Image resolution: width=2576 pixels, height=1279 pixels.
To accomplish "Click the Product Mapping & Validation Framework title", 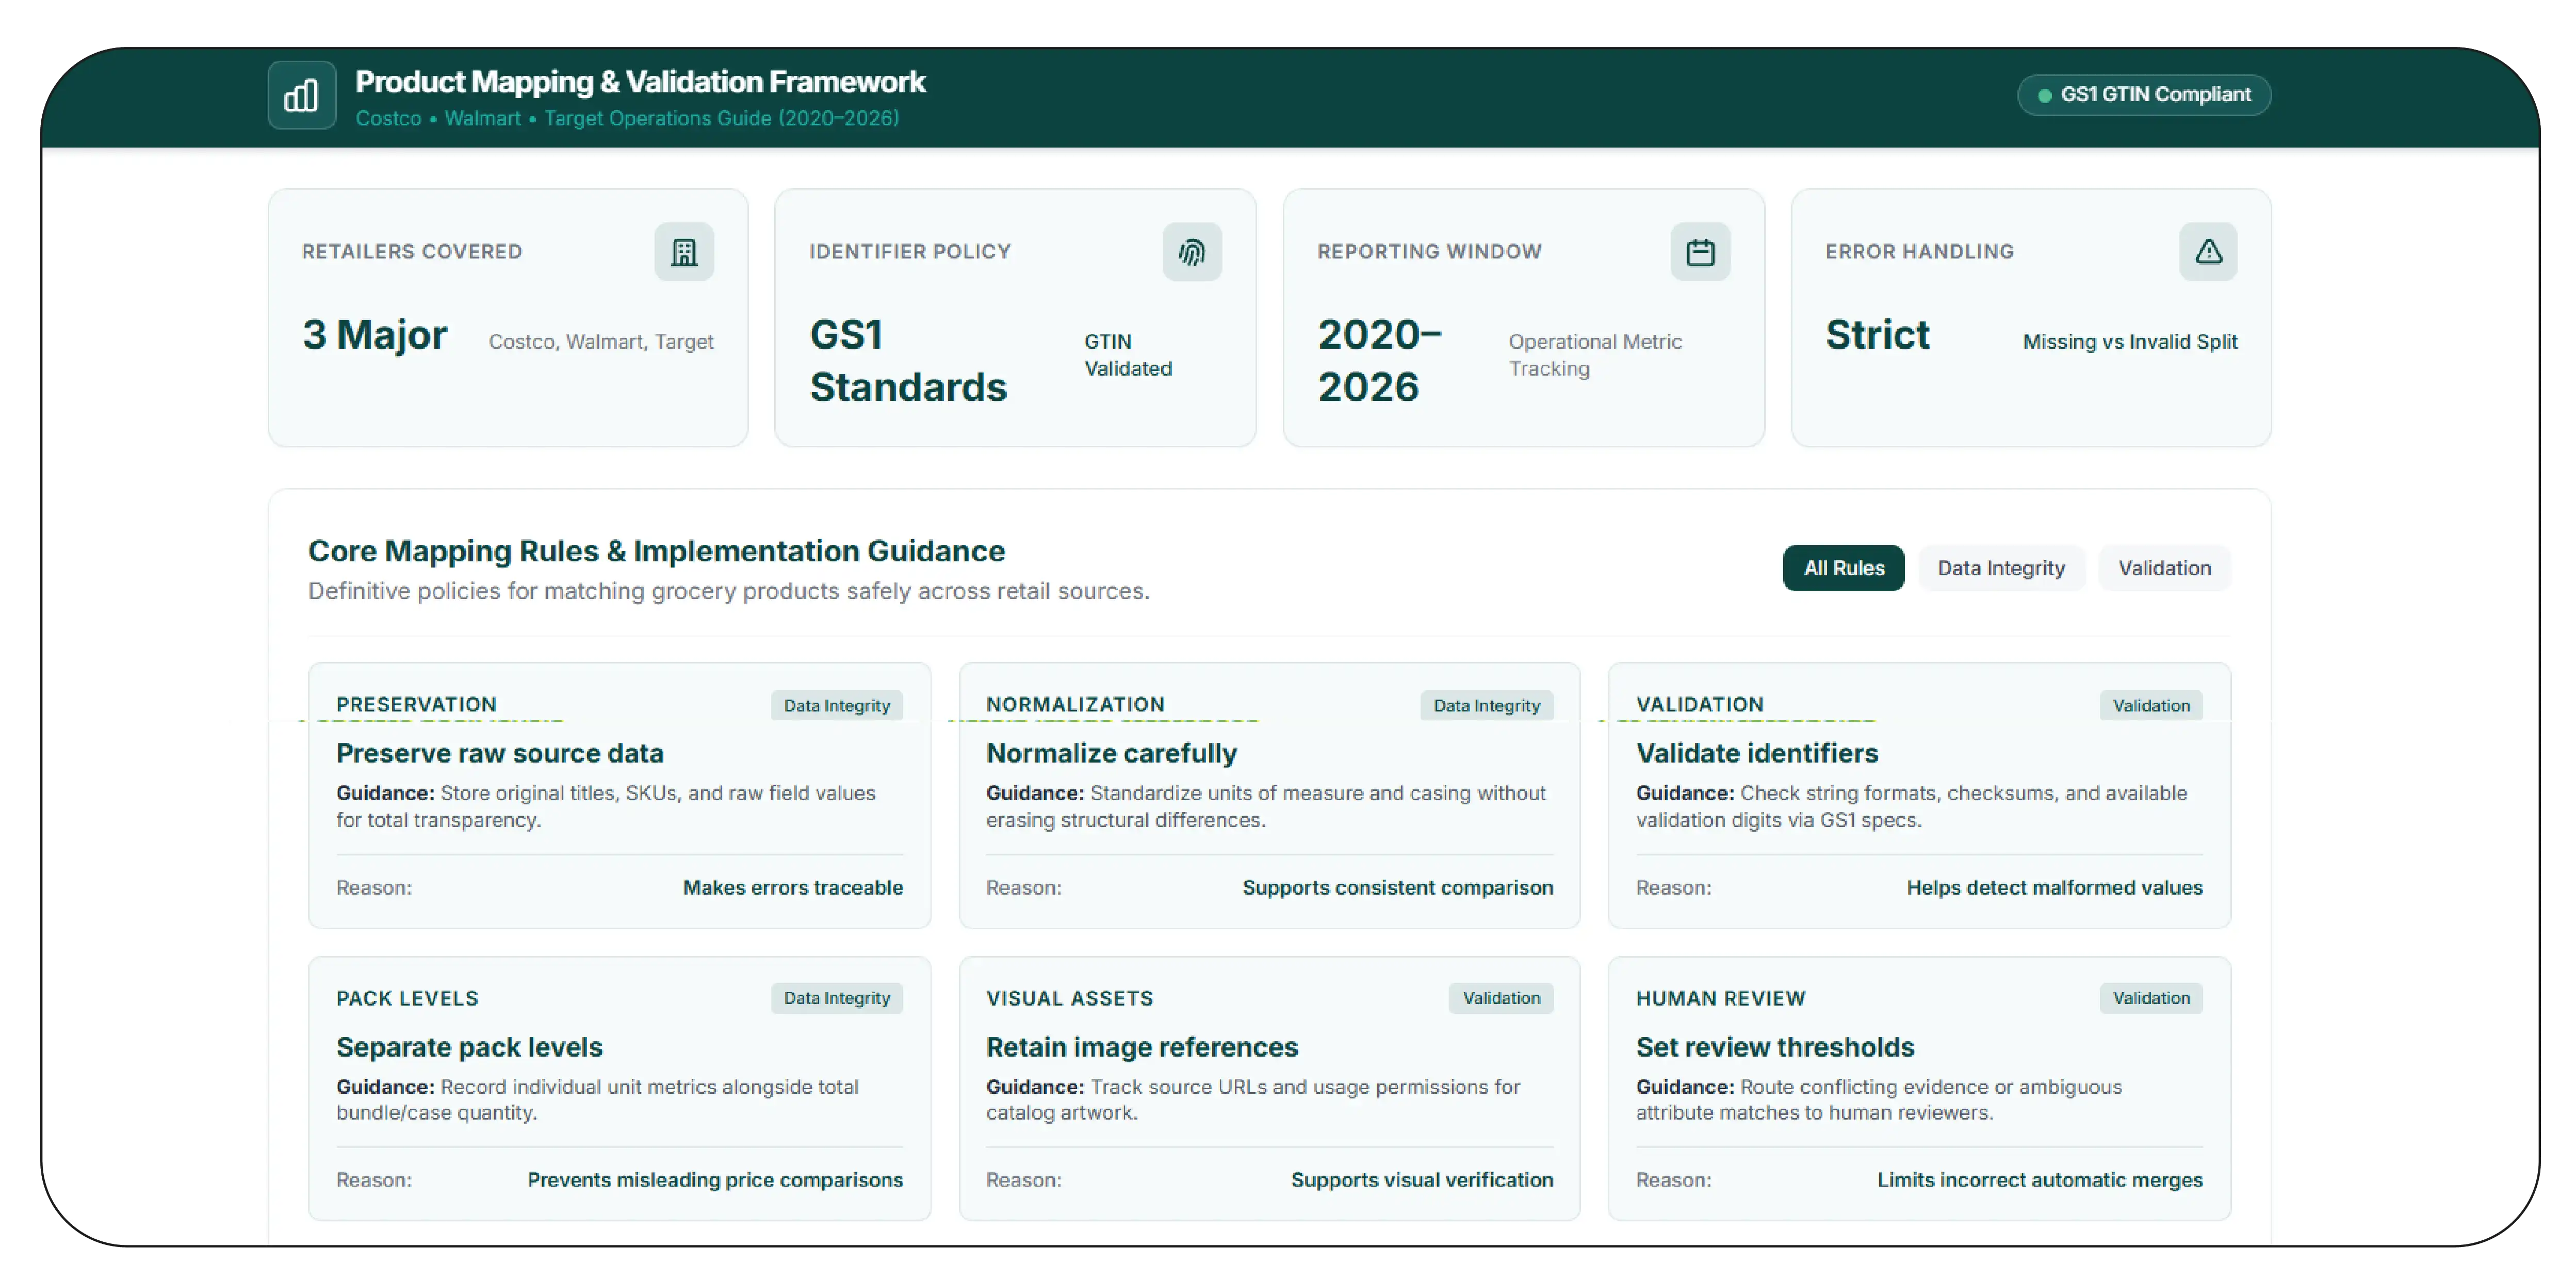I will point(640,82).
